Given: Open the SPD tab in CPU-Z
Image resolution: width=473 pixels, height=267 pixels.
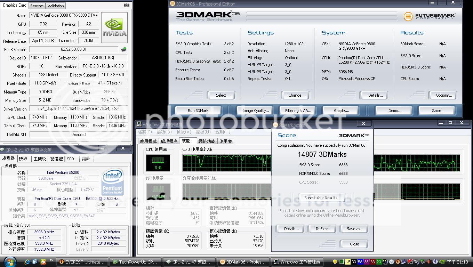Looking at the screenshot, I should coord(70,159).
